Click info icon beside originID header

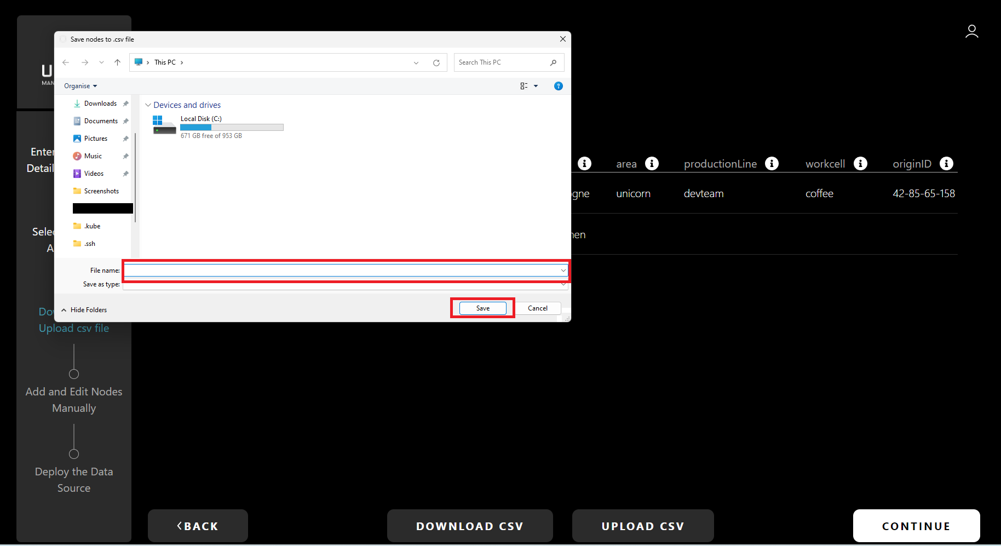tap(946, 164)
